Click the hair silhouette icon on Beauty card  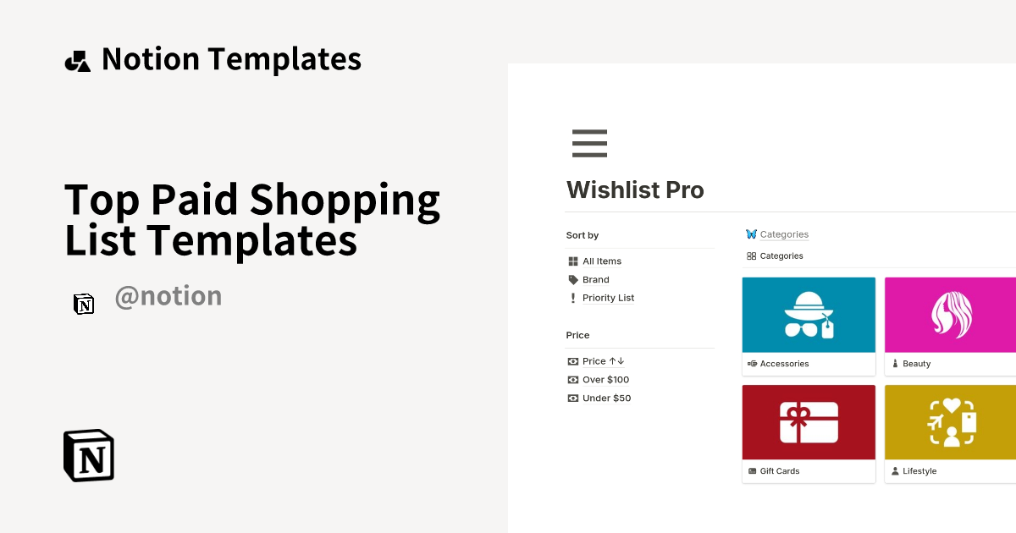(950, 315)
